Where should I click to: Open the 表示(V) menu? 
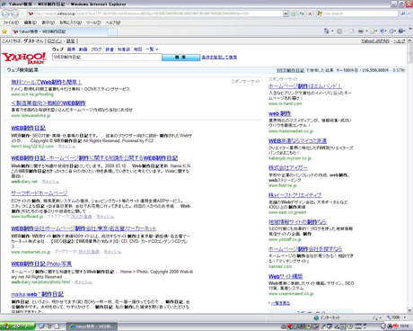[x=48, y=22]
